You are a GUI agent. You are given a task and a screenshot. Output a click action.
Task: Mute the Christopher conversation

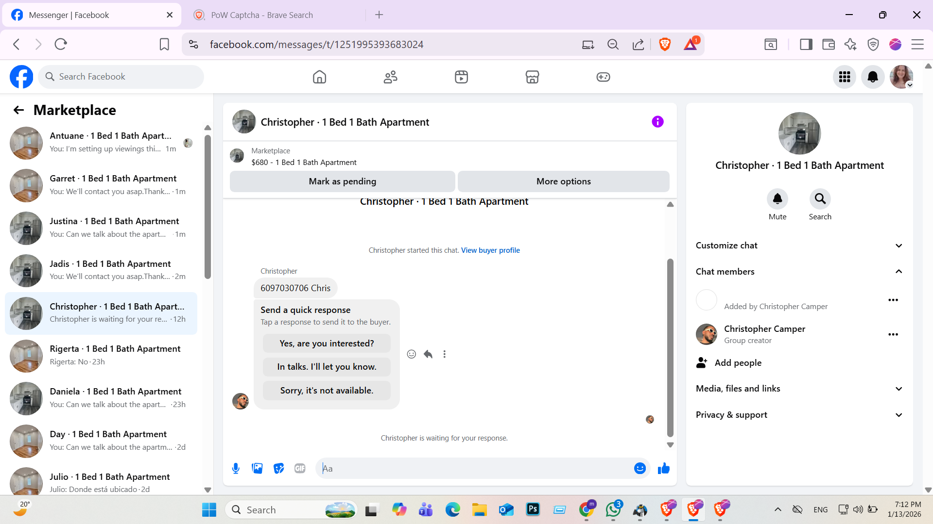pos(777,199)
